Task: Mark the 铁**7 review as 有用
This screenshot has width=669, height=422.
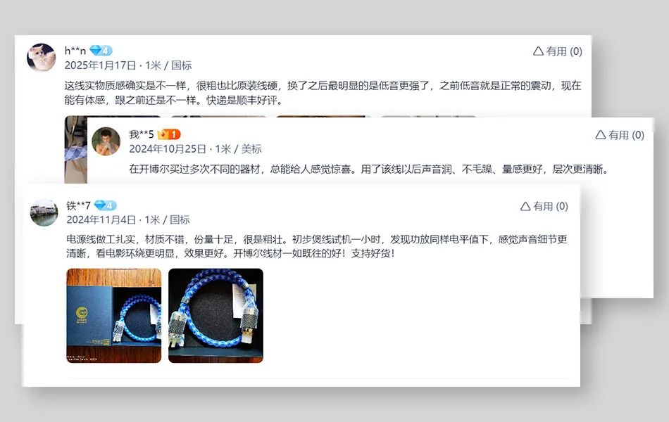Action: [x=544, y=206]
